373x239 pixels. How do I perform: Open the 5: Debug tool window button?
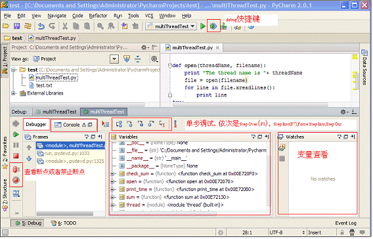(28, 223)
